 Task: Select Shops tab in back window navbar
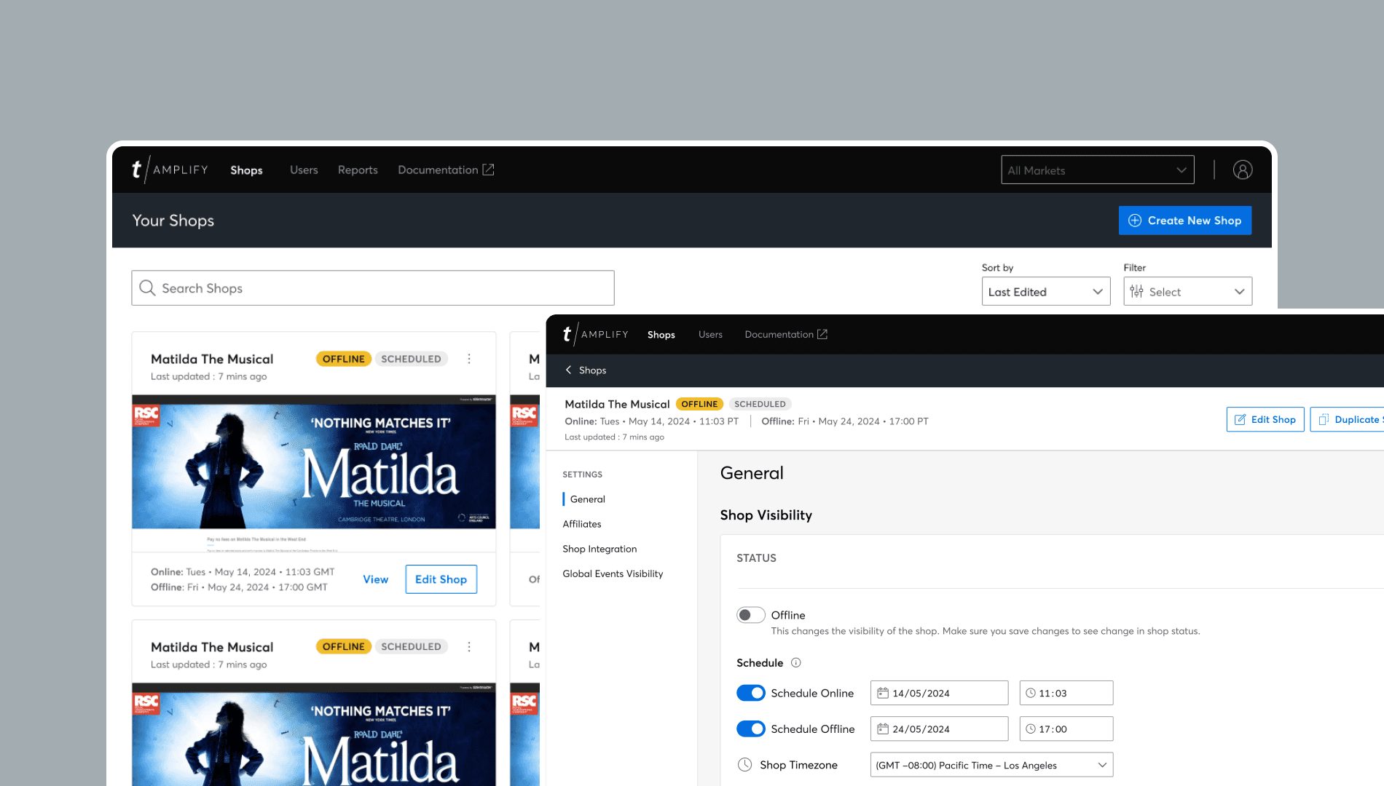click(246, 170)
